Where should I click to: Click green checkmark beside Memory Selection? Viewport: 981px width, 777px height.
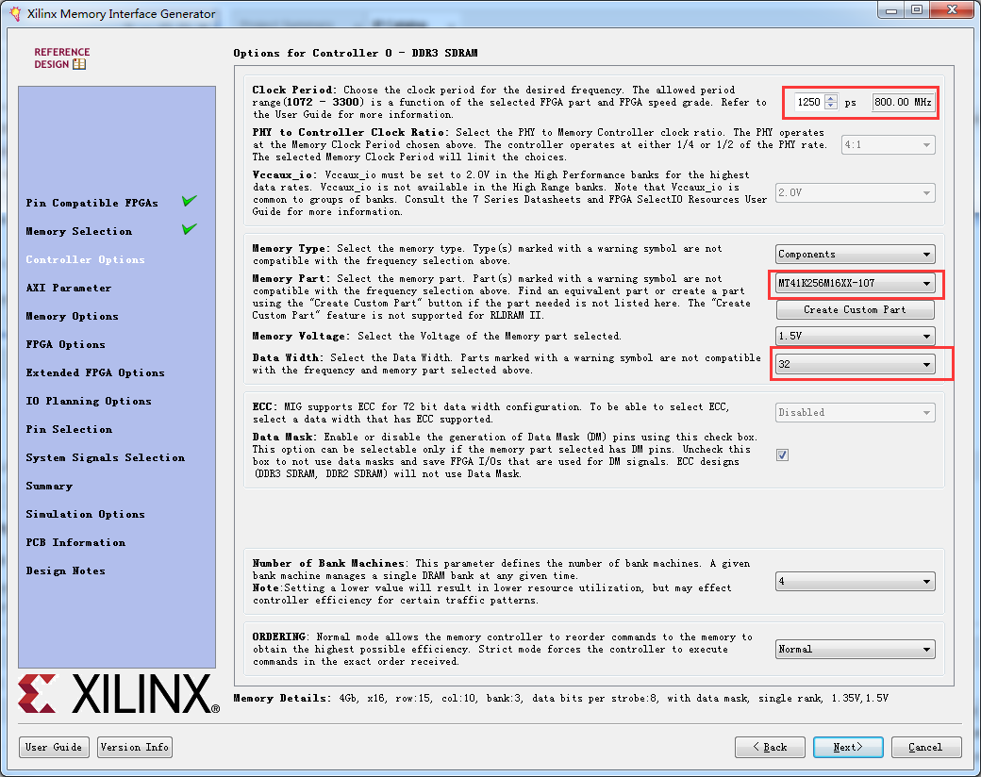tap(190, 229)
